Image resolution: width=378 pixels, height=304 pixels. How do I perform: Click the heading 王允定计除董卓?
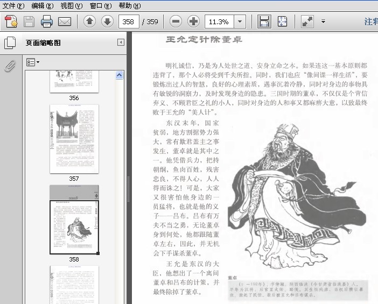(204, 39)
